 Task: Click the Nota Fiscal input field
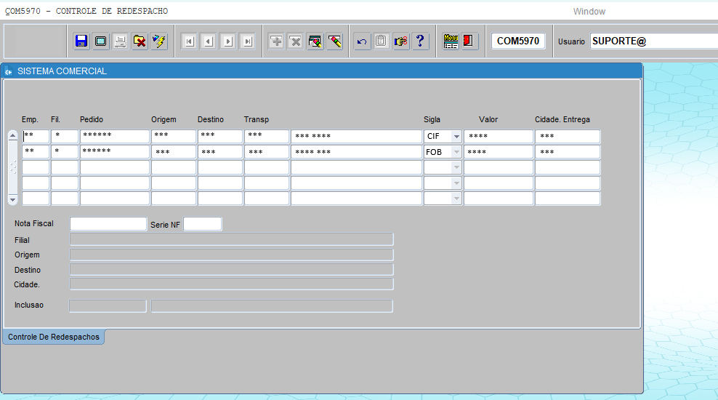(x=108, y=224)
